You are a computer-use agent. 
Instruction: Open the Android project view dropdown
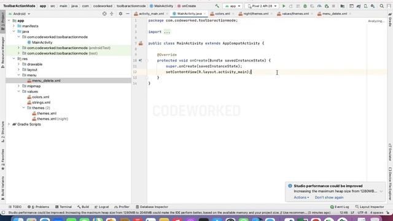pyautogui.click(x=19, y=14)
